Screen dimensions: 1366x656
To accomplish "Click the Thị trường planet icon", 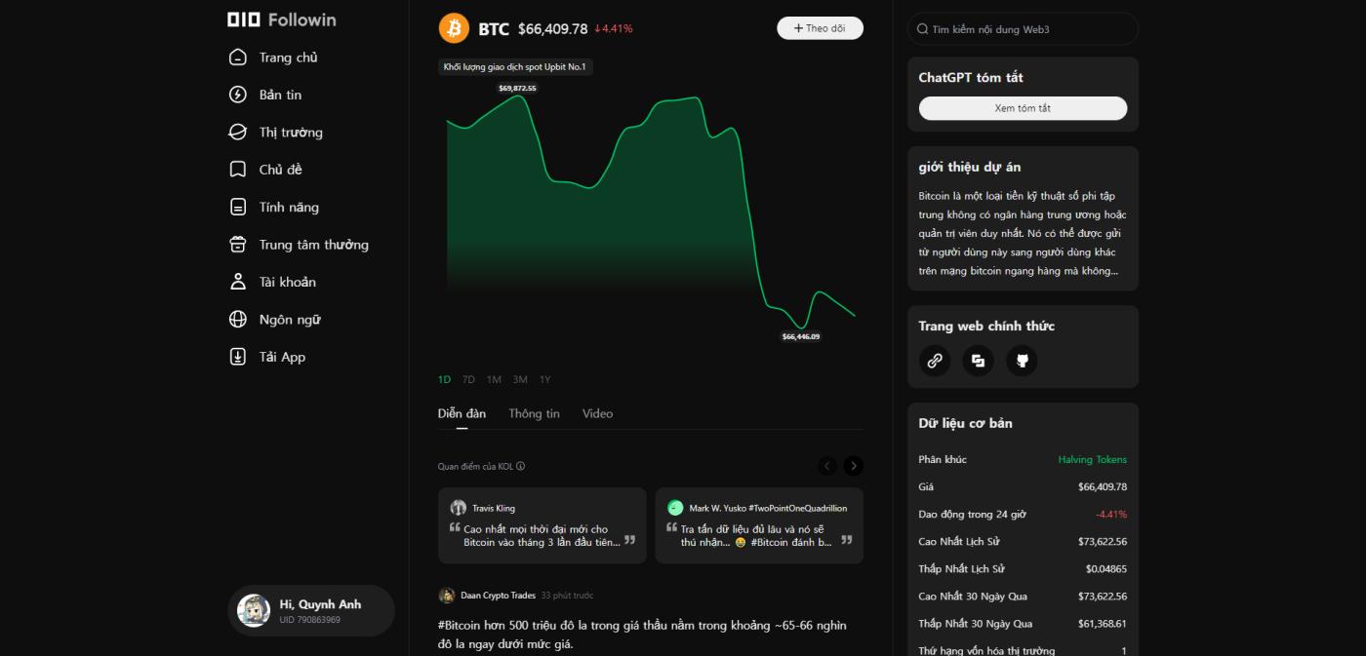I will click(x=238, y=133).
